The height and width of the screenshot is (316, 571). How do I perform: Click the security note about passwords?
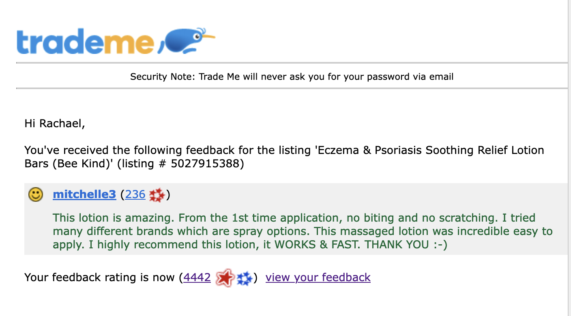tap(292, 77)
